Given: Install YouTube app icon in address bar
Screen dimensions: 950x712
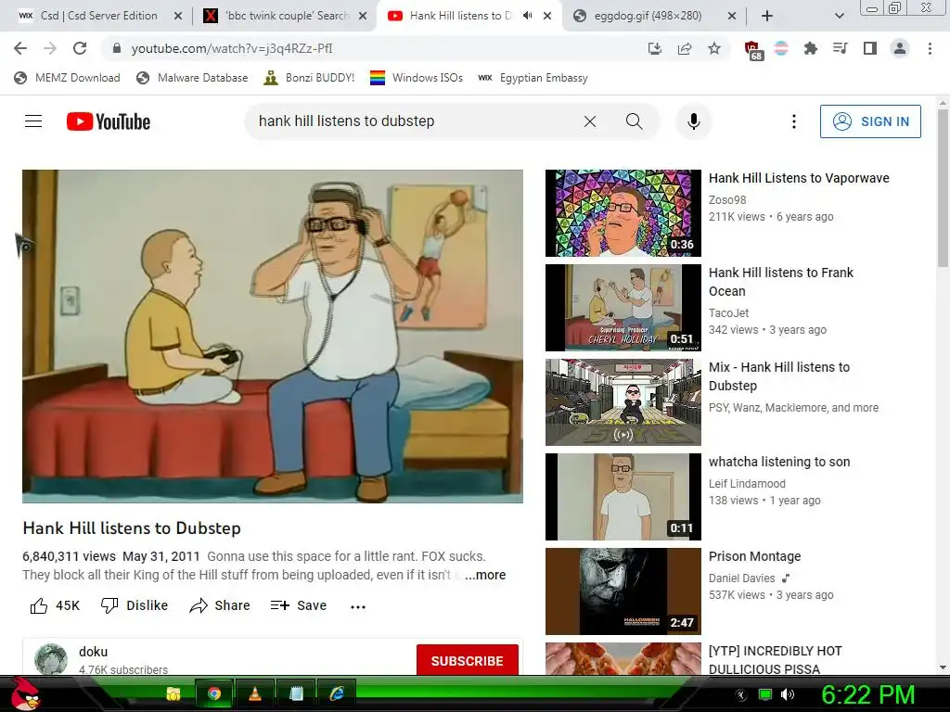Looking at the screenshot, I should tap(655, 48).
